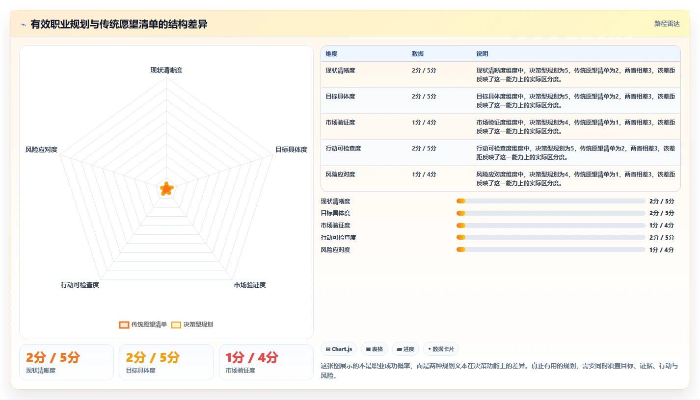Image resolution: width=700 pixels, height=400 pixels.
Task: Toggle the 传统愿望清单 legend item
Action: [143, 325]
